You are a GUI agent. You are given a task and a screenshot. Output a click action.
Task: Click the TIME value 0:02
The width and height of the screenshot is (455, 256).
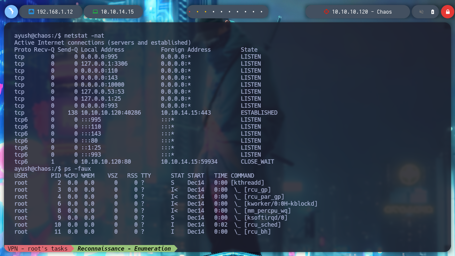click(221, 225)
